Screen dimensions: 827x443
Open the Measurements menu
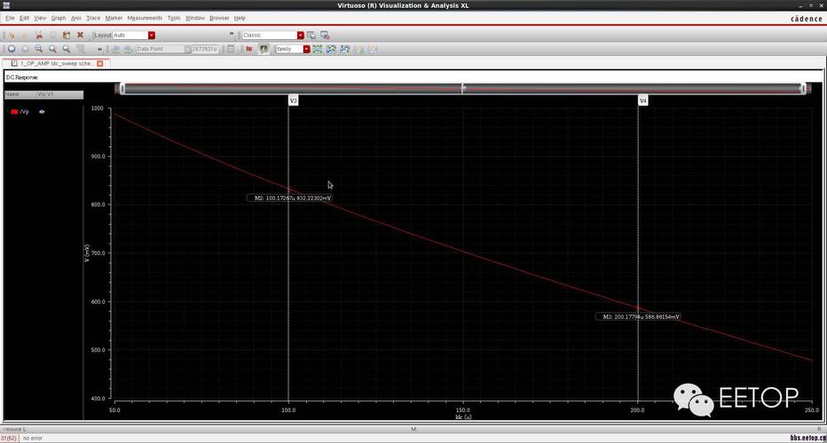tap(145, 18)
